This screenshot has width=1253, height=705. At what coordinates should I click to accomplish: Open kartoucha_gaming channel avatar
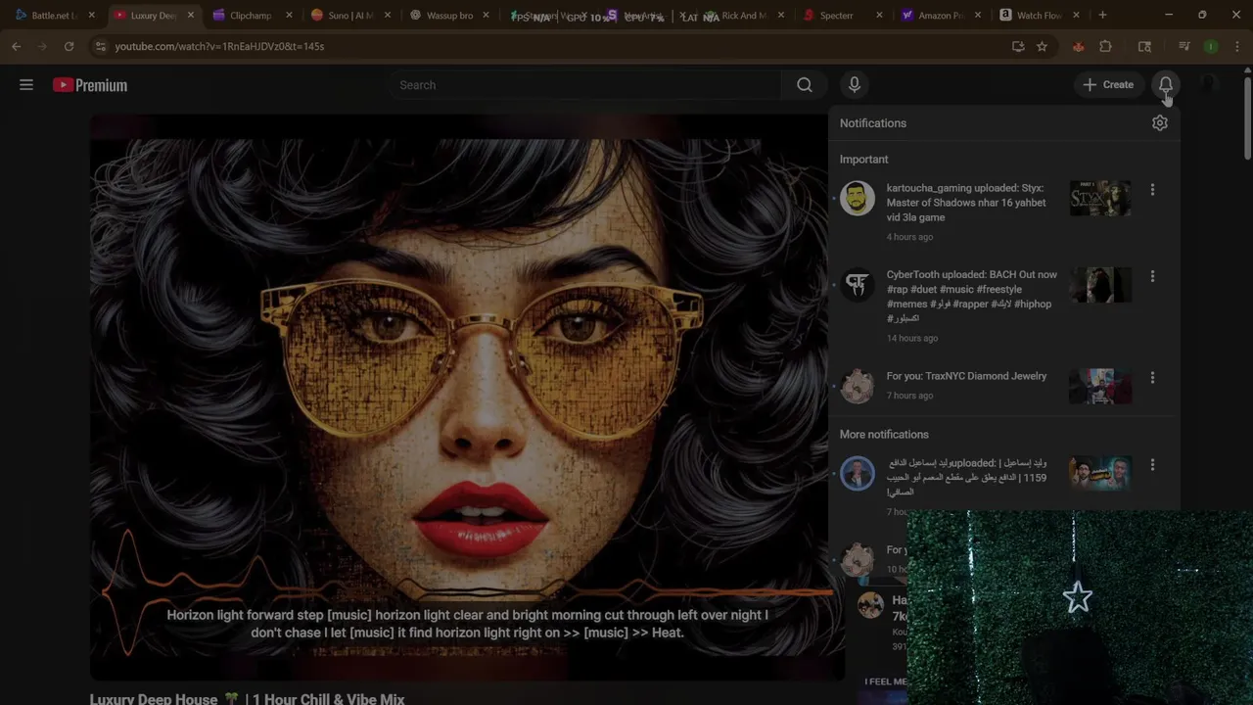pos(858,198)
